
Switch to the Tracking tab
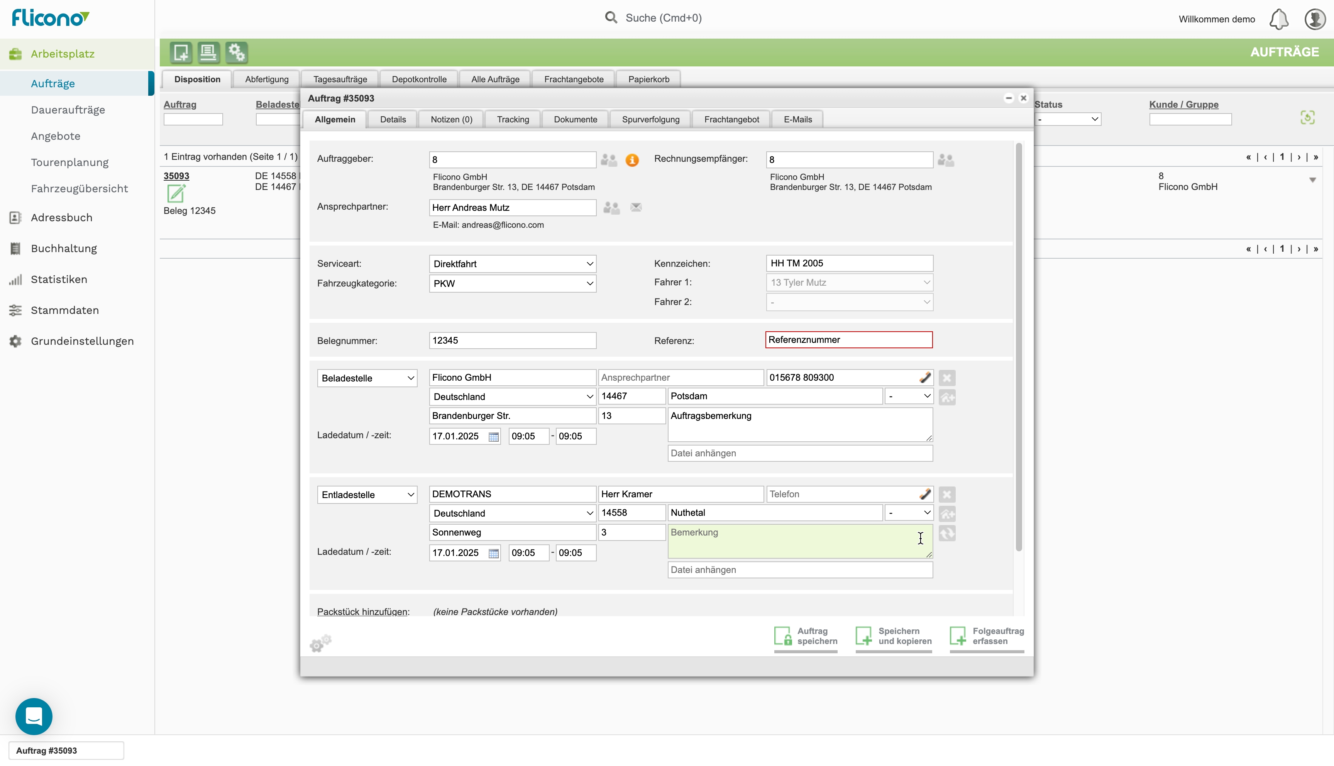point(513,119)
